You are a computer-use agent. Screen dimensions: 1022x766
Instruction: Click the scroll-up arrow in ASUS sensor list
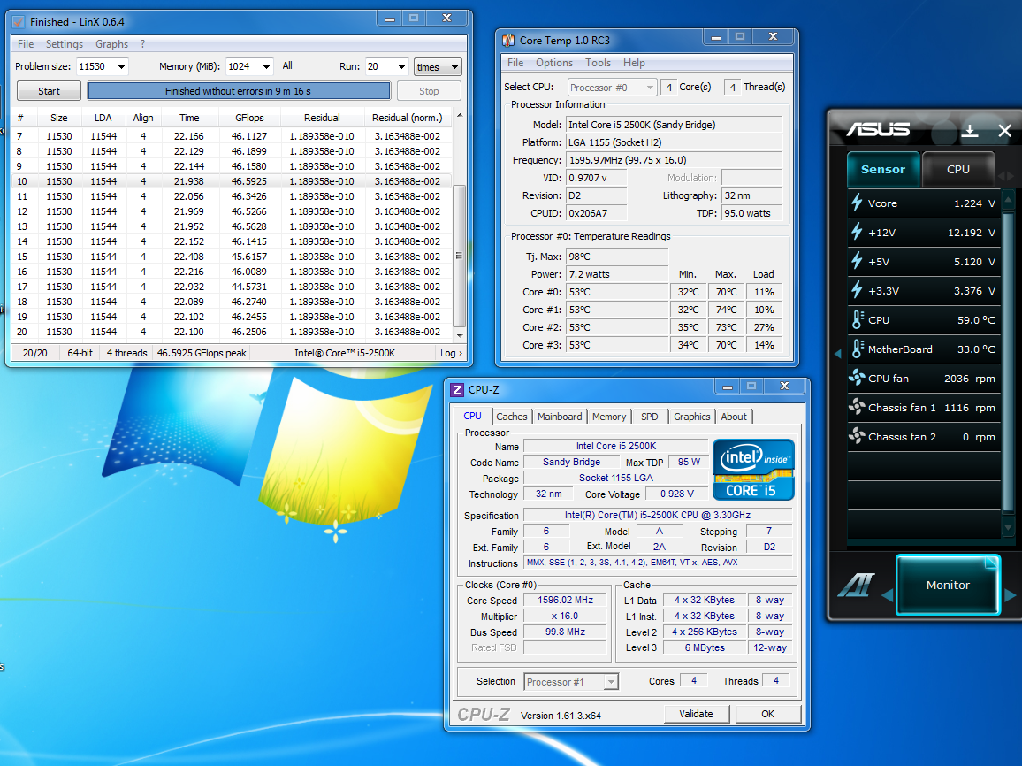pos(1009,198)
